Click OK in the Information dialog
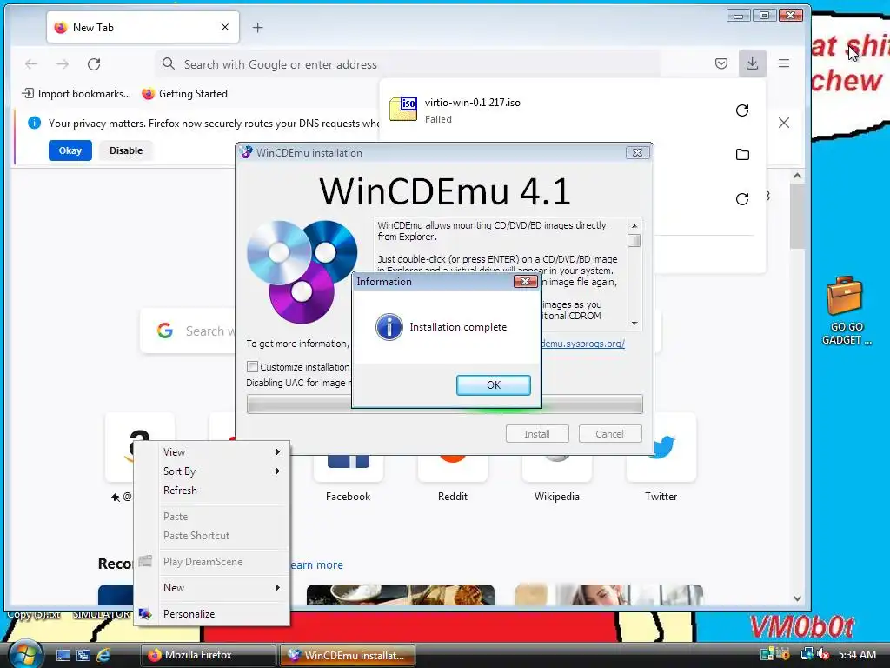890x668 pixels. 494,384
